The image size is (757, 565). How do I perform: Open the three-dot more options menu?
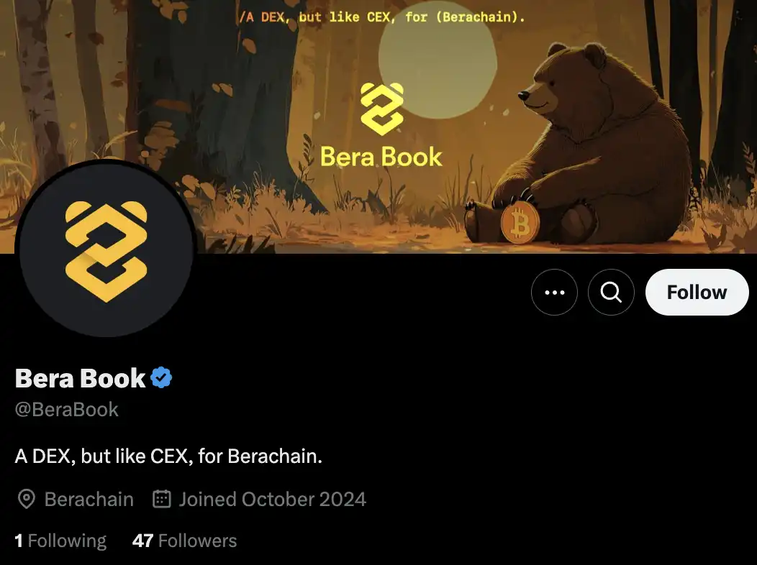coord(554,292)
